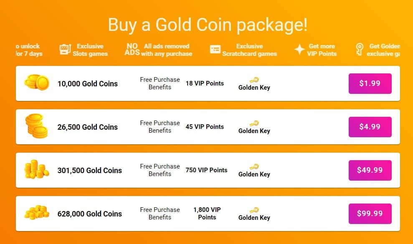Viewport: 413px width, 244px height.
Task: Click Exclusive Scratchcard games benefit text
Action: tap(249, 50)
